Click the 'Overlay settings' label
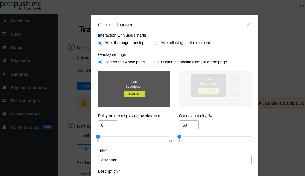The width and height of the screenshot is (305, 176). click(112, 54)
